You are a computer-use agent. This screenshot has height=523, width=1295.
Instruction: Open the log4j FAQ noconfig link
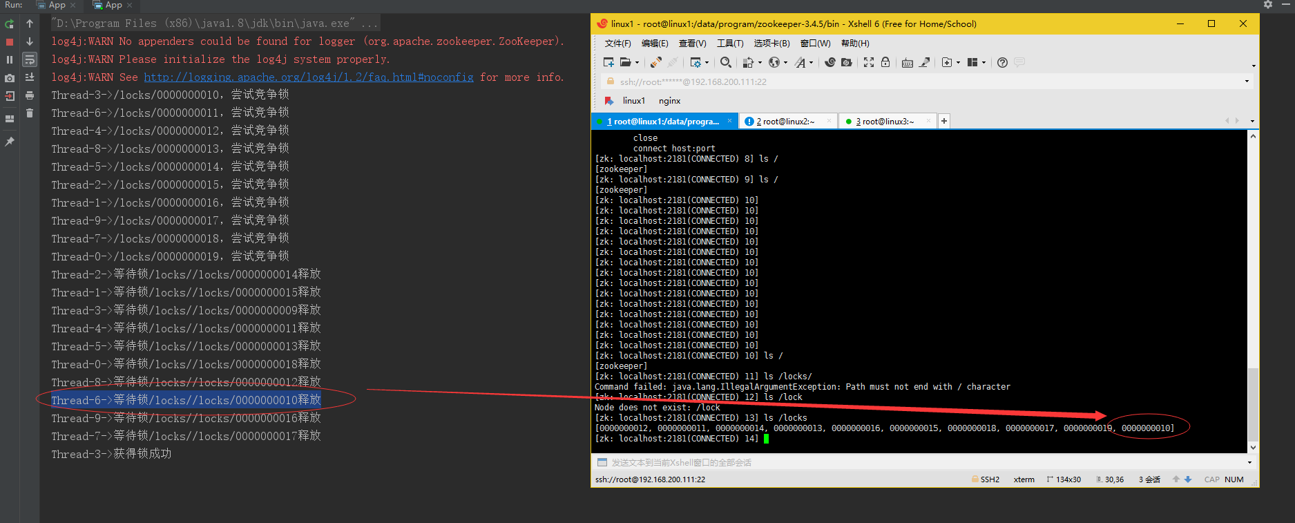(309, 77)
